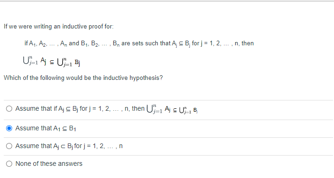The height and width of the screenshot is (178, 334).
Task: Choose radio for "Aj ⊂ Bj for j = 1, 2, …, n"
Action: click(x=9, y=146)
